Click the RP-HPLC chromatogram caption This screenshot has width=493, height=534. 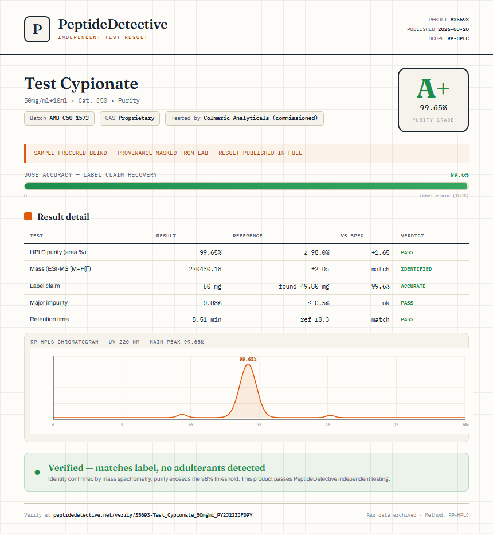pos(117,342)
